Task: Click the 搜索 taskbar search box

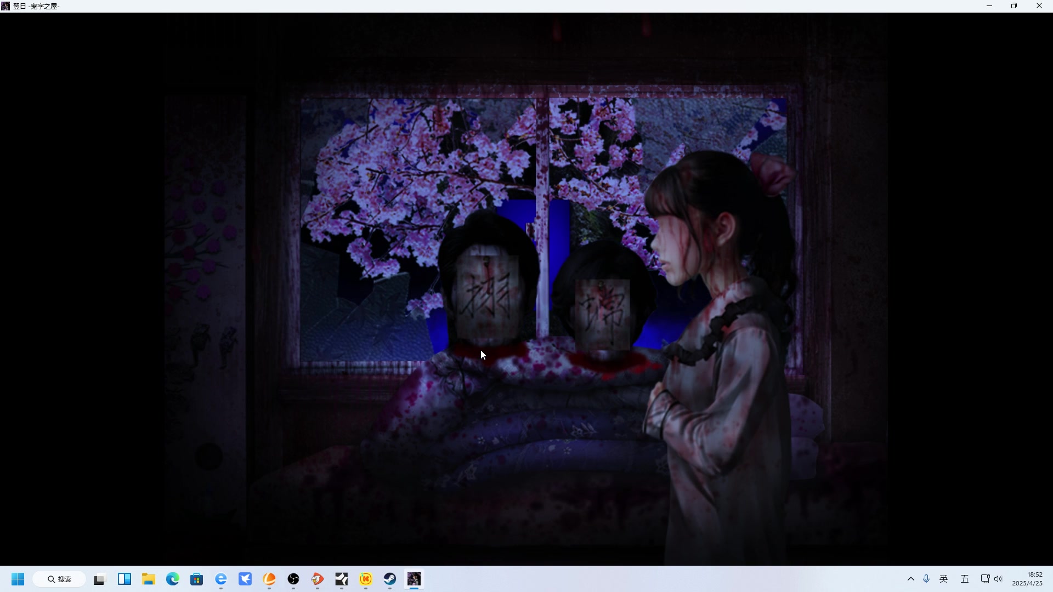Action: point(59,579)
